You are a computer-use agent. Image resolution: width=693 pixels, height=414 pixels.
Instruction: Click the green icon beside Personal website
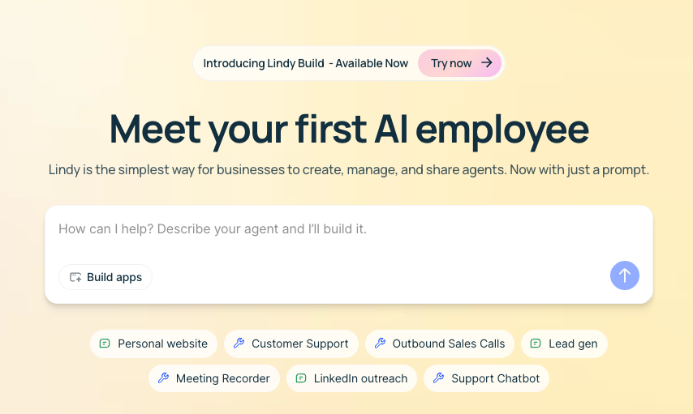click(105, 344)
